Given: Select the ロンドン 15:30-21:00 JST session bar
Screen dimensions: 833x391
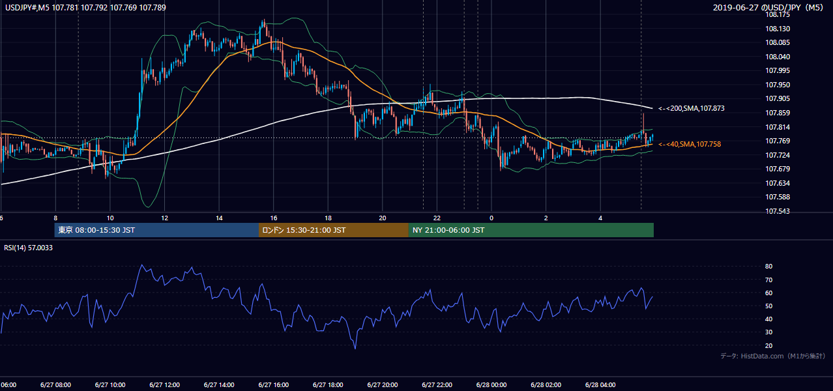Looking at the screenshot, I should pyautogui.click(x=334, y=230).
